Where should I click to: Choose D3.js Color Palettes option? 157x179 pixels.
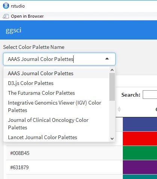56,83
